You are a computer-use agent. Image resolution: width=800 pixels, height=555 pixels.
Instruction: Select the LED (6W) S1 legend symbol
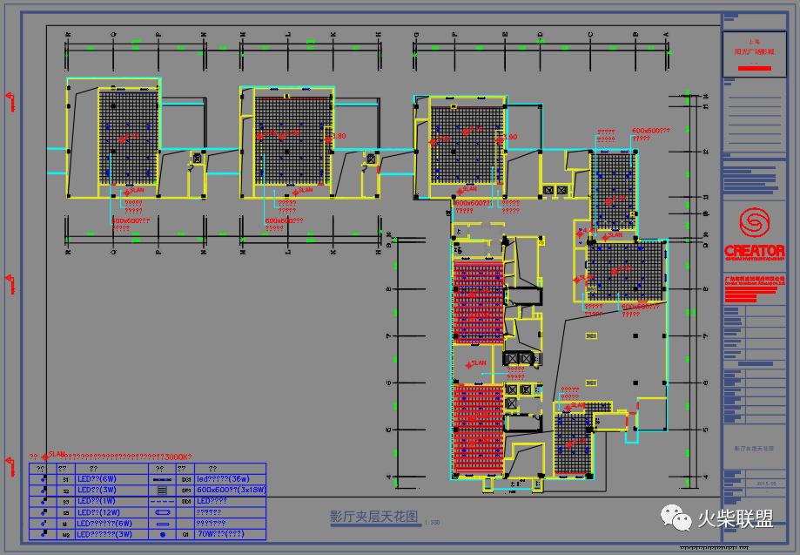[43, 479]
